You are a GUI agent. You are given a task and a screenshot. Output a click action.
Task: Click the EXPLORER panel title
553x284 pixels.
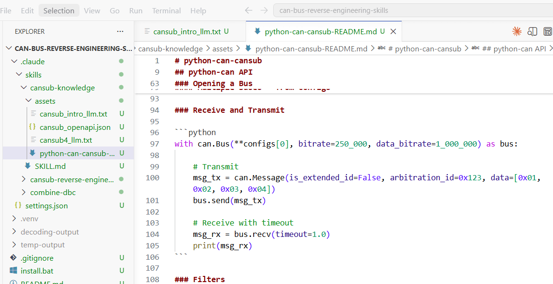pos(30,31)
